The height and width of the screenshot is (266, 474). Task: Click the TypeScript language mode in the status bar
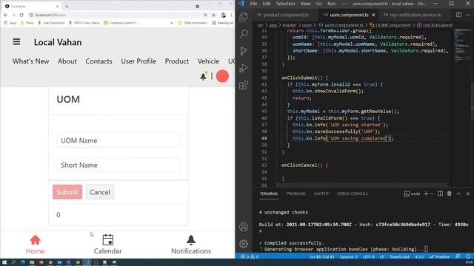click(399, 256)
